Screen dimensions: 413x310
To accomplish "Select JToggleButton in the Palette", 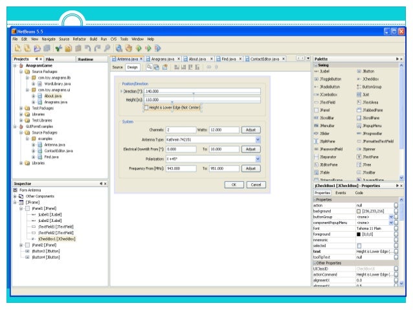I will (x=330, y=78).
